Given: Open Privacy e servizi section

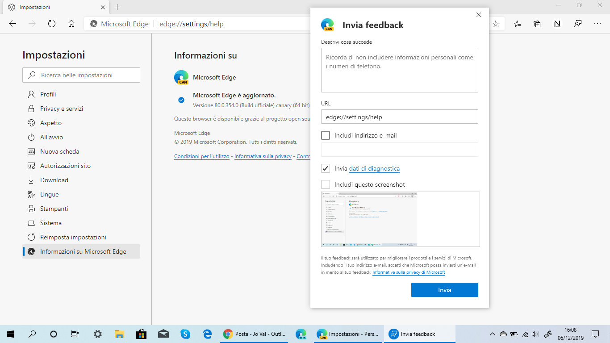Looking at the screenshot, I should pyautogui.click(x=81, y=109).
